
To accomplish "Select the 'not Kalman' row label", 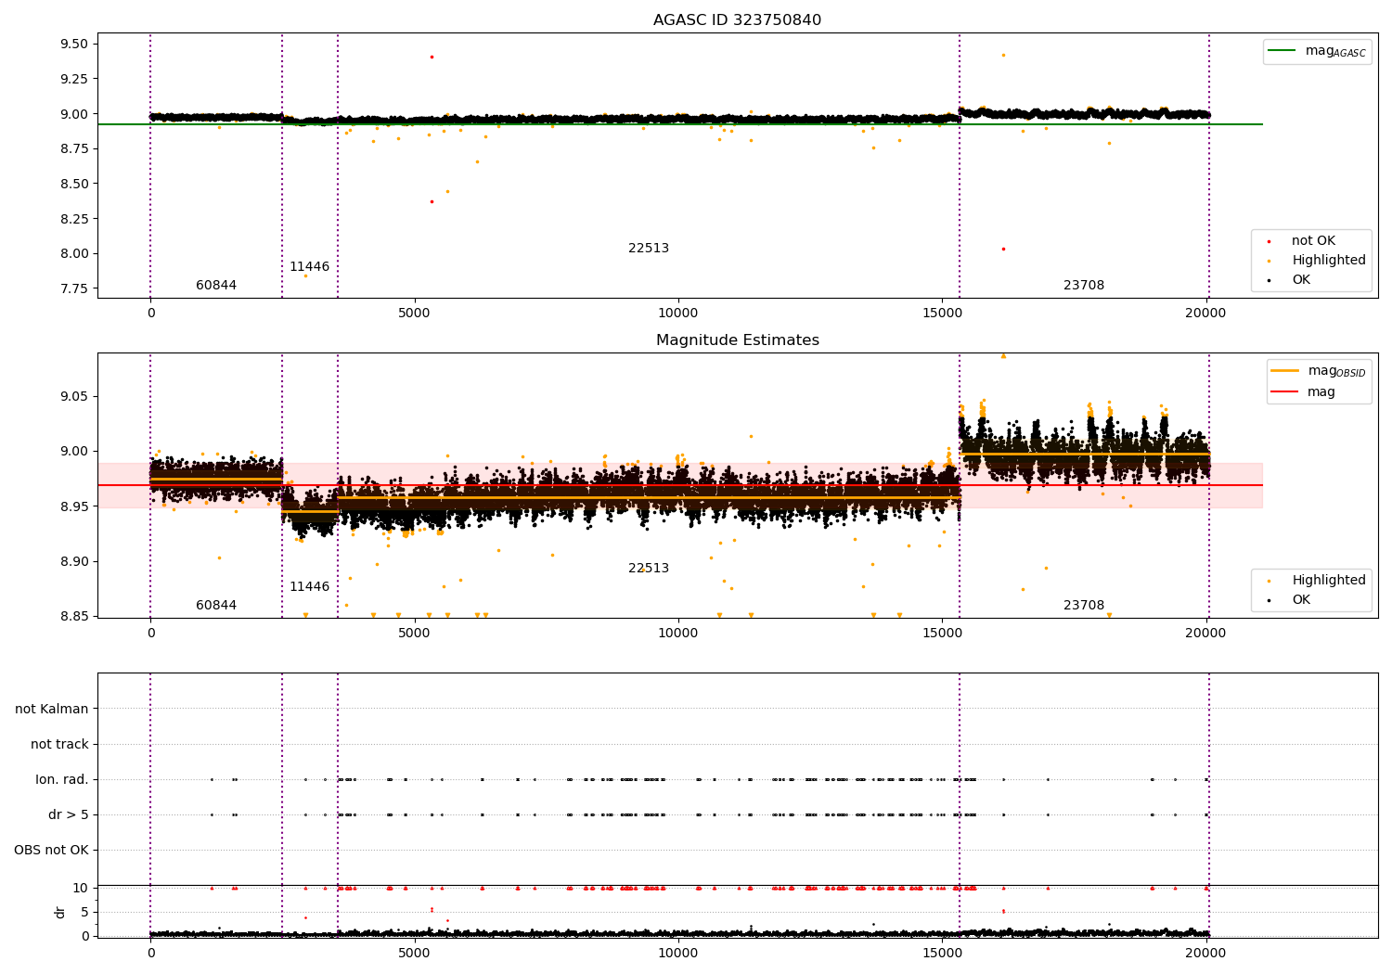I will click(x=52, y=710).
